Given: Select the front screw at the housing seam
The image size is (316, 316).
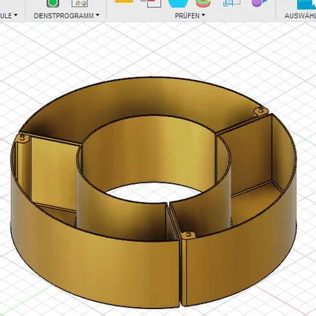Looking at the screenshot, I should 189,234.
